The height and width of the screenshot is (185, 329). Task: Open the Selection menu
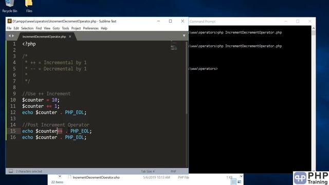coord(27,28)
